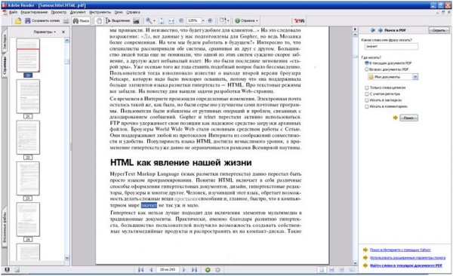Click the Fit Width icon
The image size is (453, 276).
click(x=171, y=21)
